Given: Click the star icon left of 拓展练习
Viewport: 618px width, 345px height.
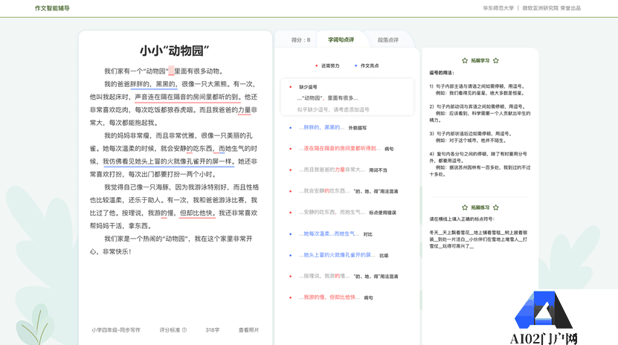Looking at the screenshot, I should click(465, 207).
